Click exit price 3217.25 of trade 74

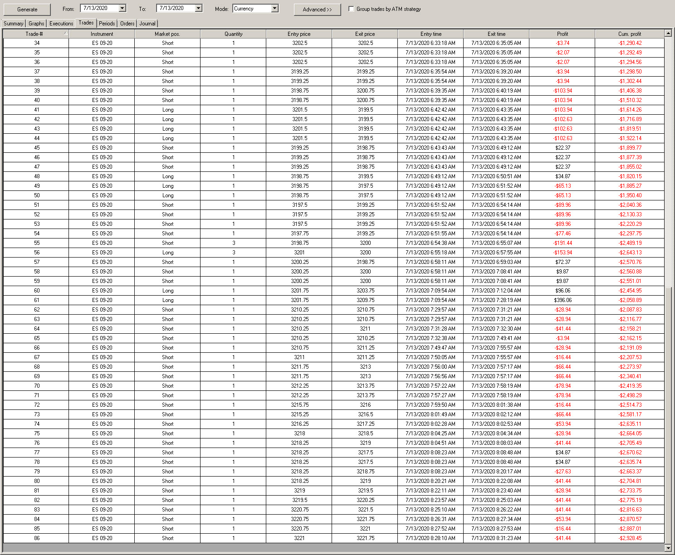coord(365,424)
